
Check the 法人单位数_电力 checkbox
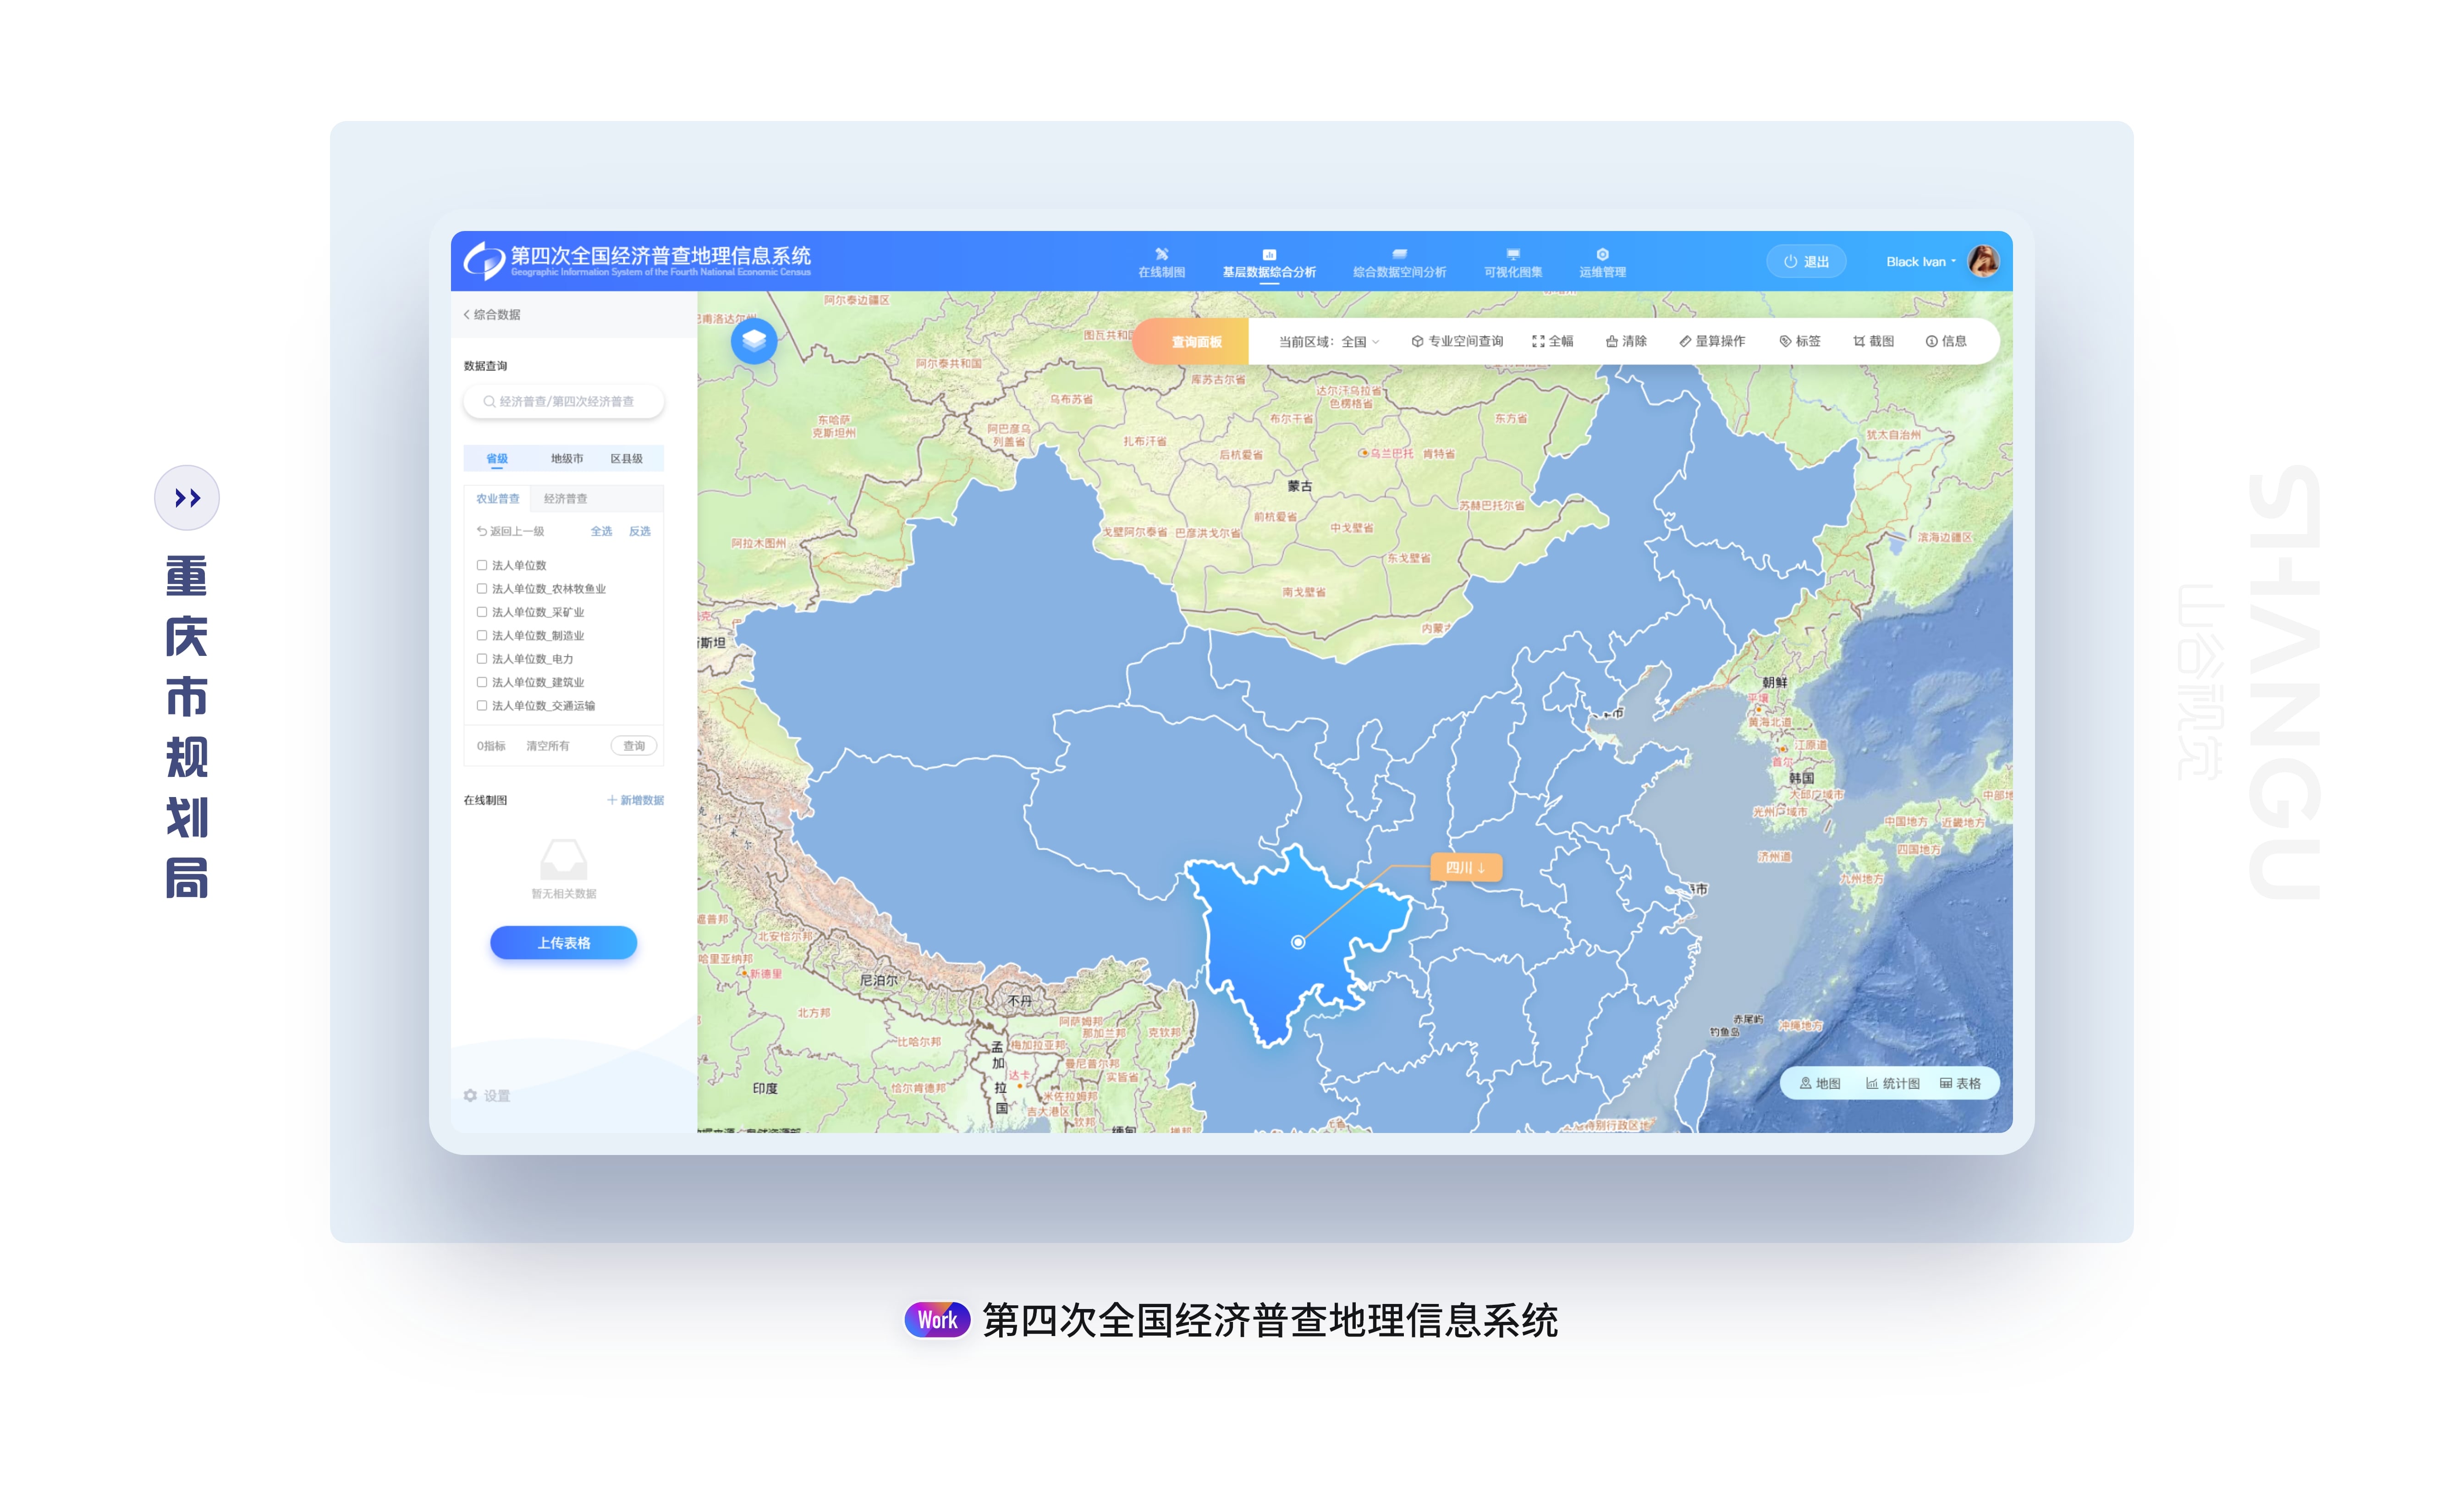pos(482,658)
